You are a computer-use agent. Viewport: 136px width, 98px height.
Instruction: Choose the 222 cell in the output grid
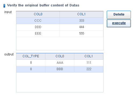point(89,69)
